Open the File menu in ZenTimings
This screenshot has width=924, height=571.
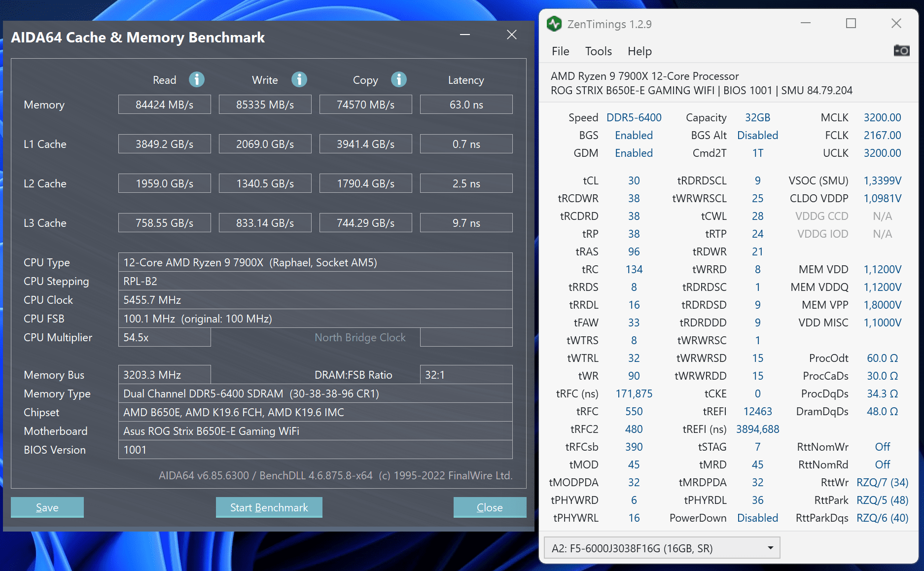pos(560,51)
